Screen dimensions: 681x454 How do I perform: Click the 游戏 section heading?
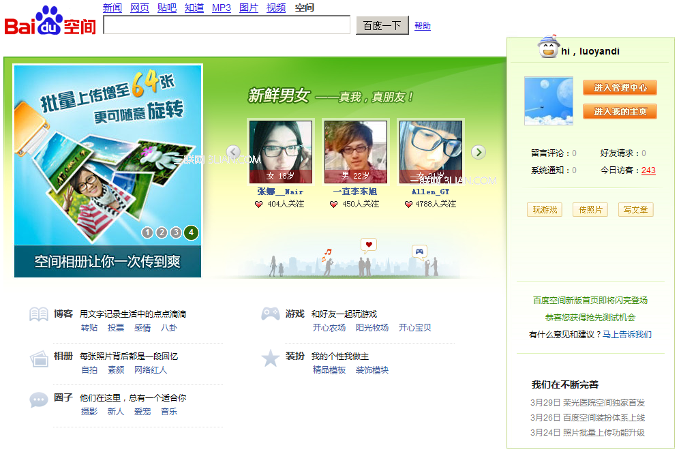click(295, 314)
